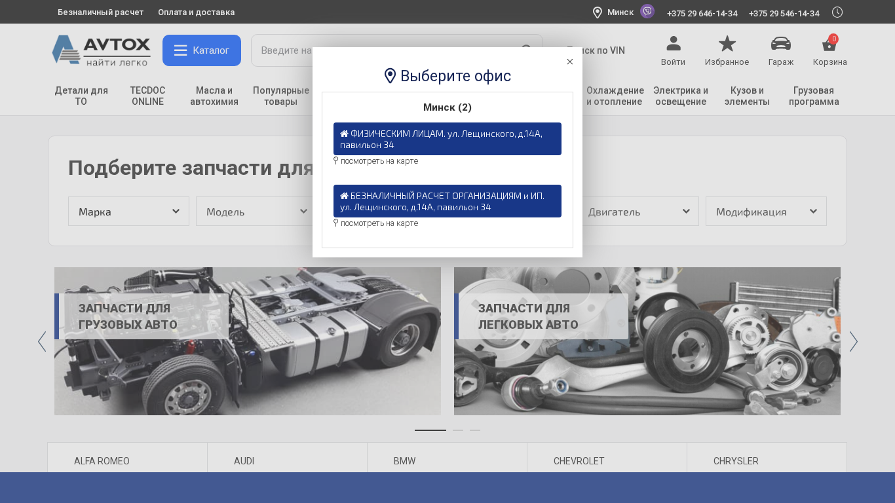Open the Электрика и освещение menu
Screen dimensions: 895x503
[681, 96]
